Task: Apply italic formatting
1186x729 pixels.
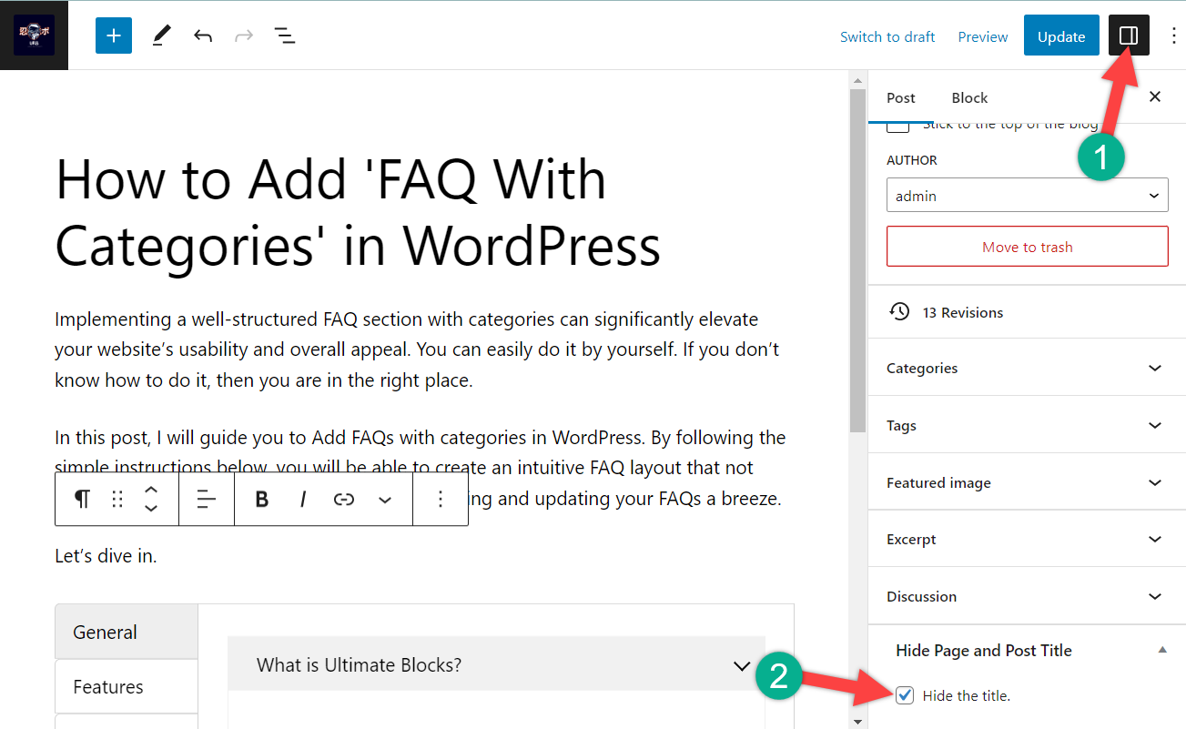Action: 303,499
